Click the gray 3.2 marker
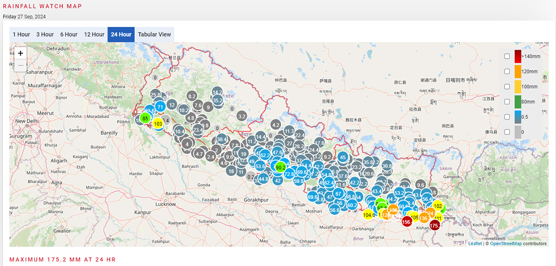556x266 pixels. pyautogui.click(x=241, y=116)
